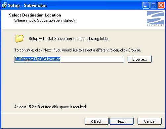Go to the previous step with Back
This screenshot has width=166, height=129.
click(97, 121)
